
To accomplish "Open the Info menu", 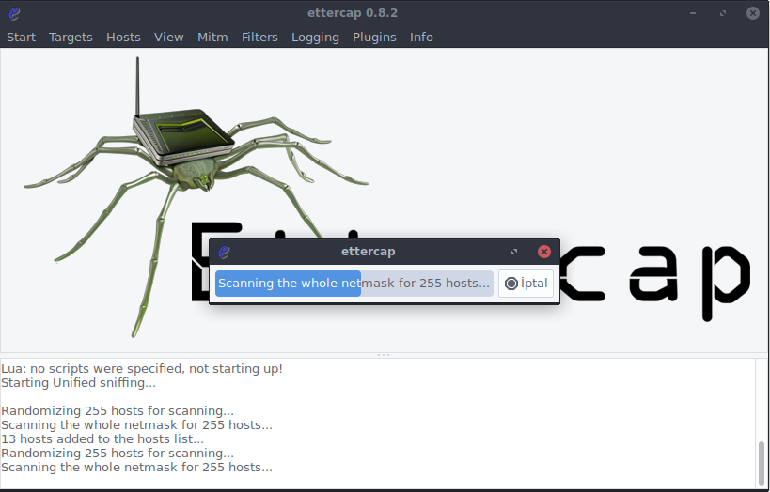I will tap(421, 38).
